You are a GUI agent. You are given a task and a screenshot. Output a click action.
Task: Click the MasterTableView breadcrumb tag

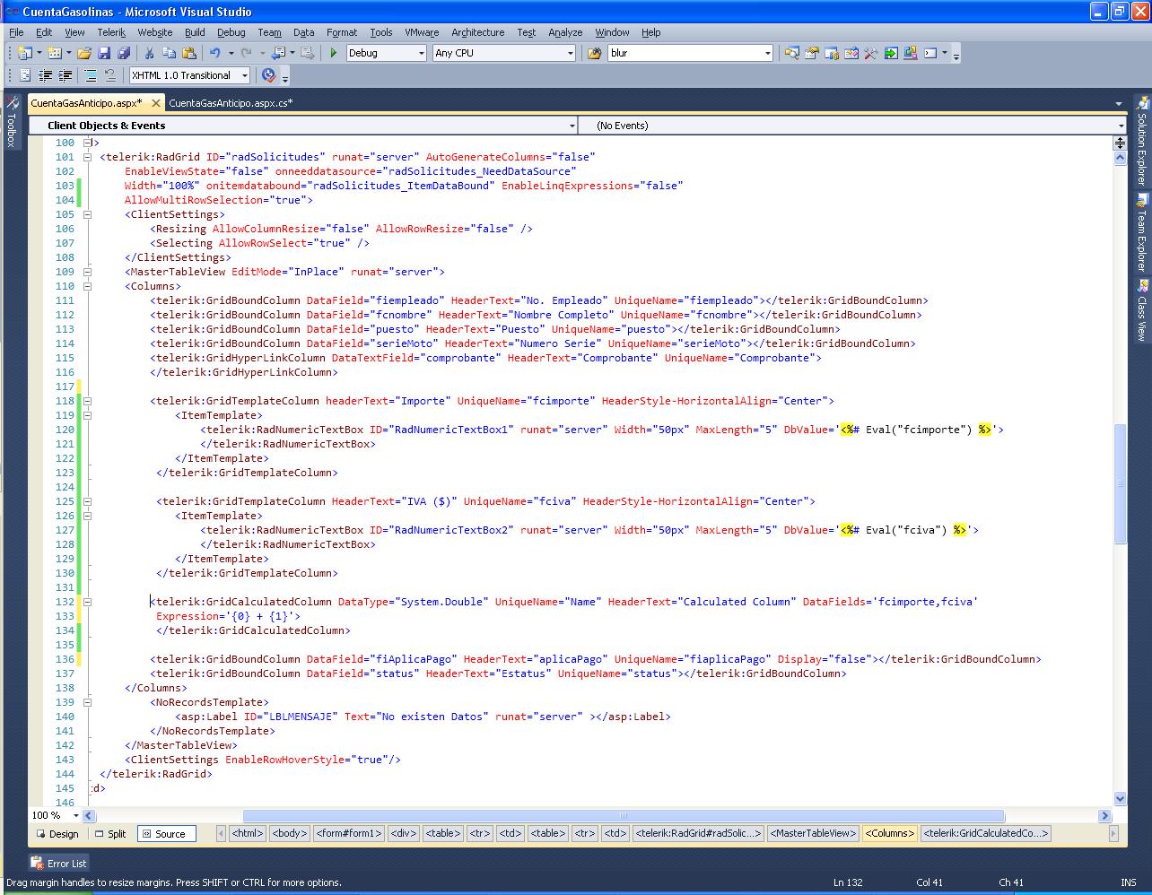click(x=813, y=833)
